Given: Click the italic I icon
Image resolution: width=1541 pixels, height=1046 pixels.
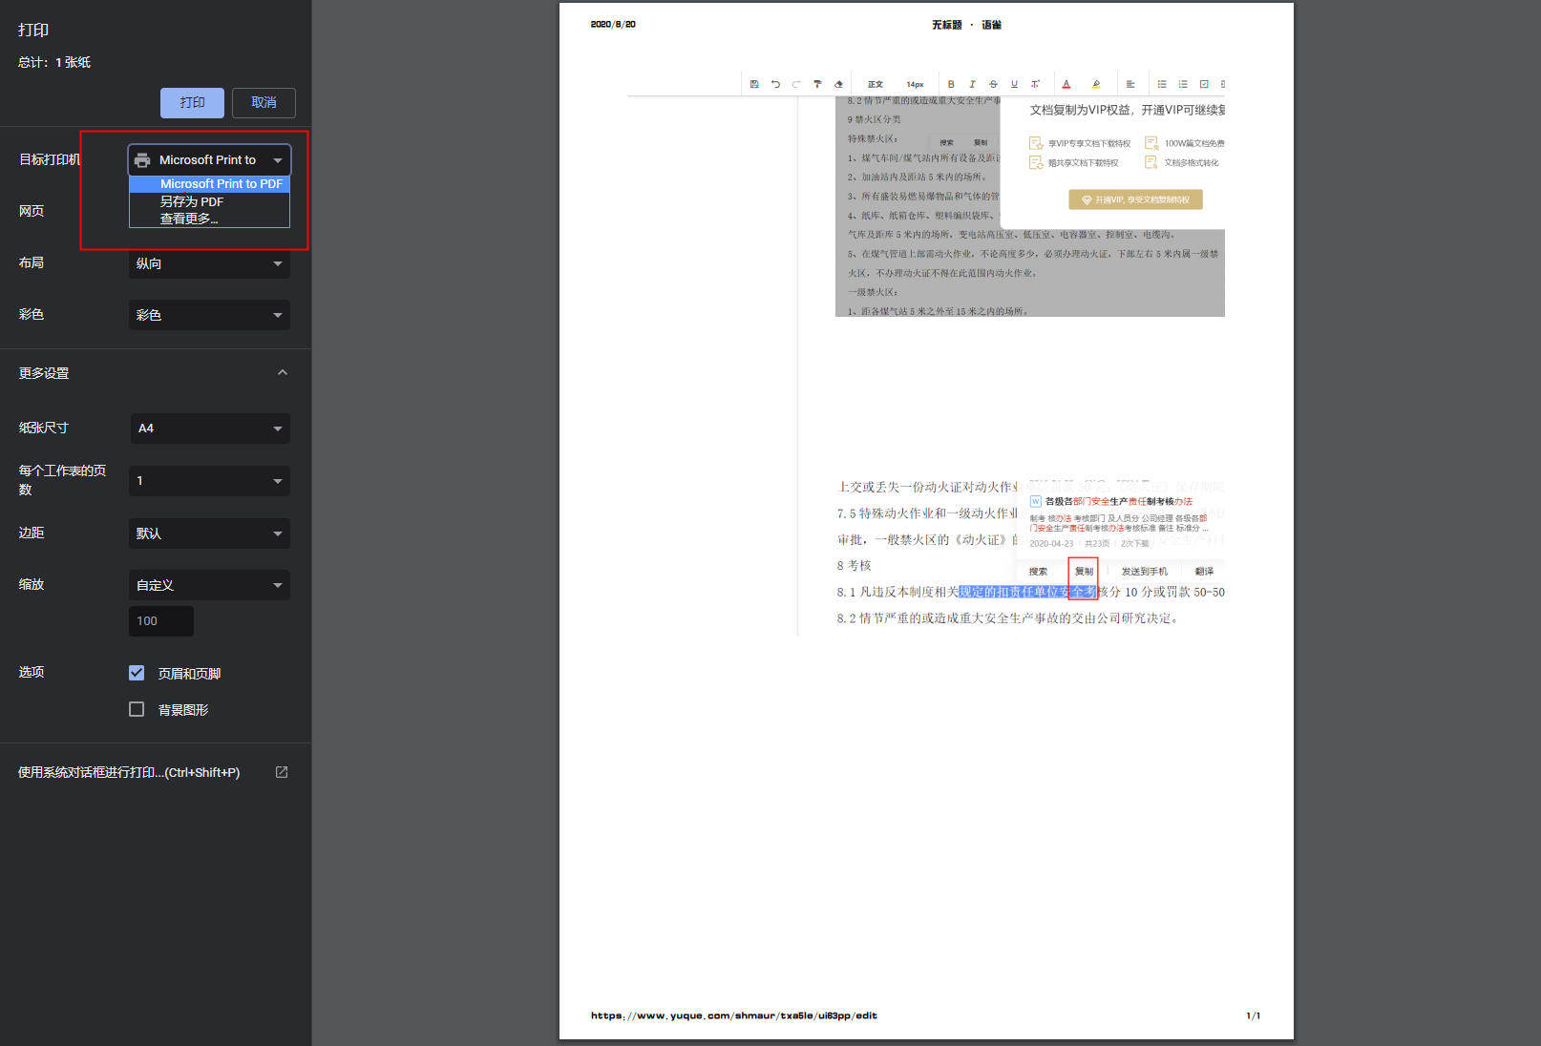Looking at the screenshot, I should [972, 84].
